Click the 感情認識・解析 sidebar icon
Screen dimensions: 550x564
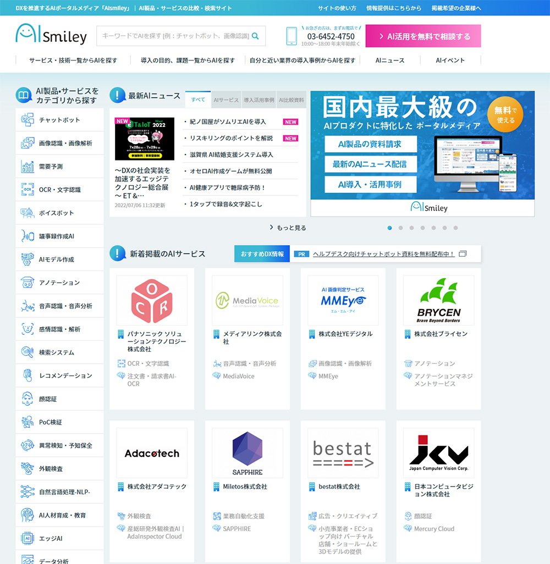click(x=26, y=329)
